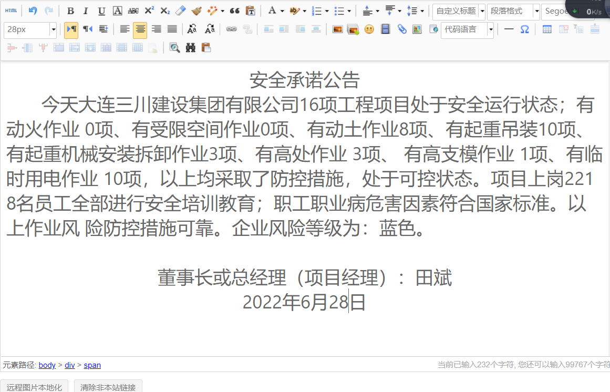Insert a map
Screen dimensions: 610x392
point(417,29)
